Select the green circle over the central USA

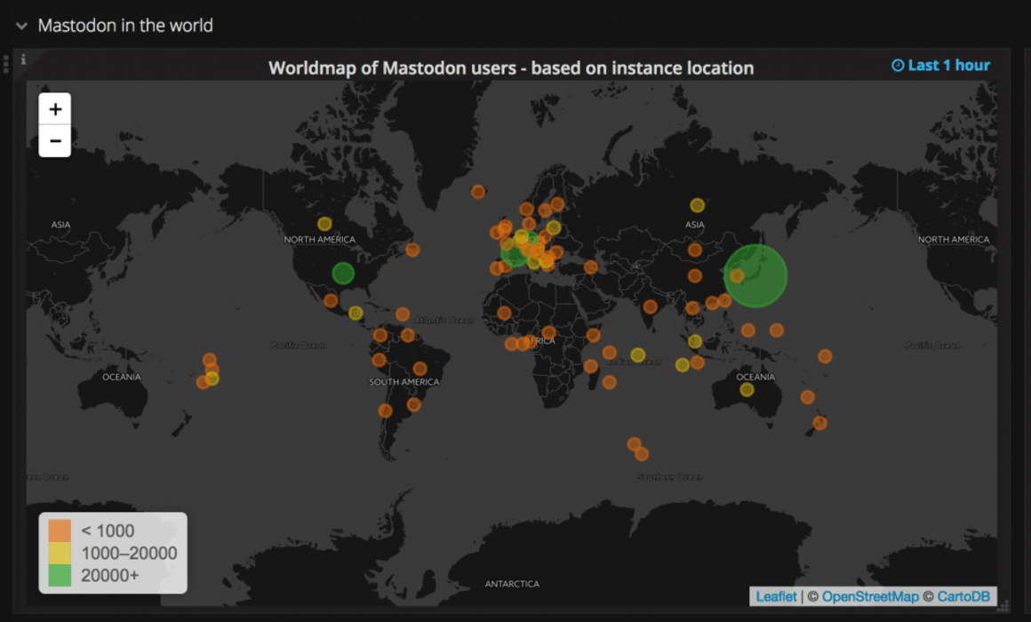(343, 274)
